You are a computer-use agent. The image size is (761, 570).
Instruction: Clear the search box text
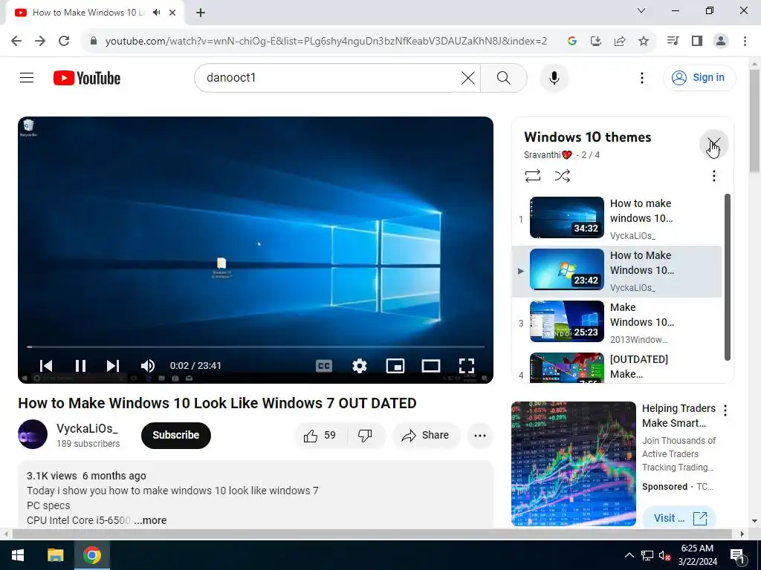click(468, 77)
